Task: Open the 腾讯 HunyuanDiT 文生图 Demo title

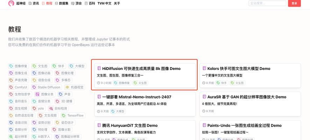Action: click(130, 125)
